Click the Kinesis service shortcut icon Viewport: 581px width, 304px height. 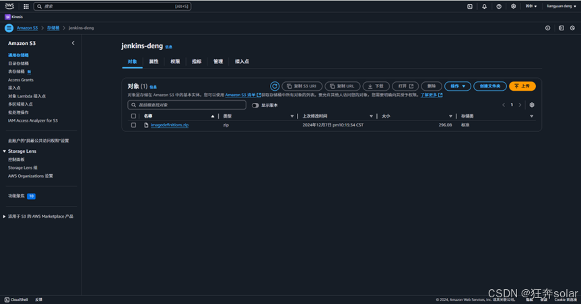[x=7, y=17]
